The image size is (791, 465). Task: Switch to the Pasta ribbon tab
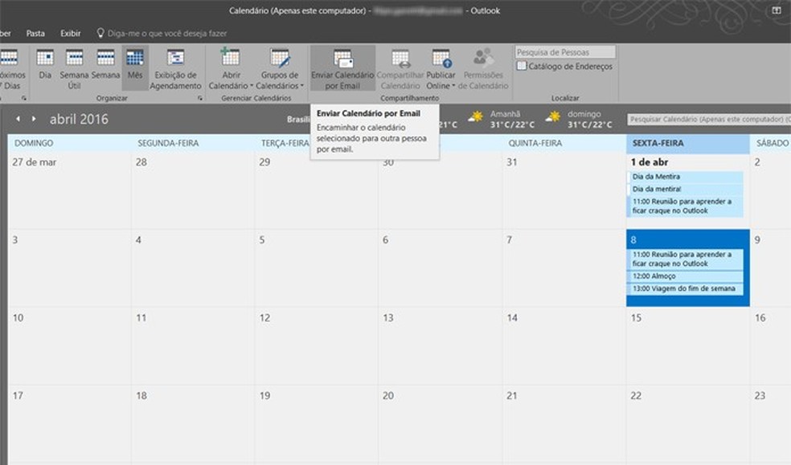coord(35,33)
